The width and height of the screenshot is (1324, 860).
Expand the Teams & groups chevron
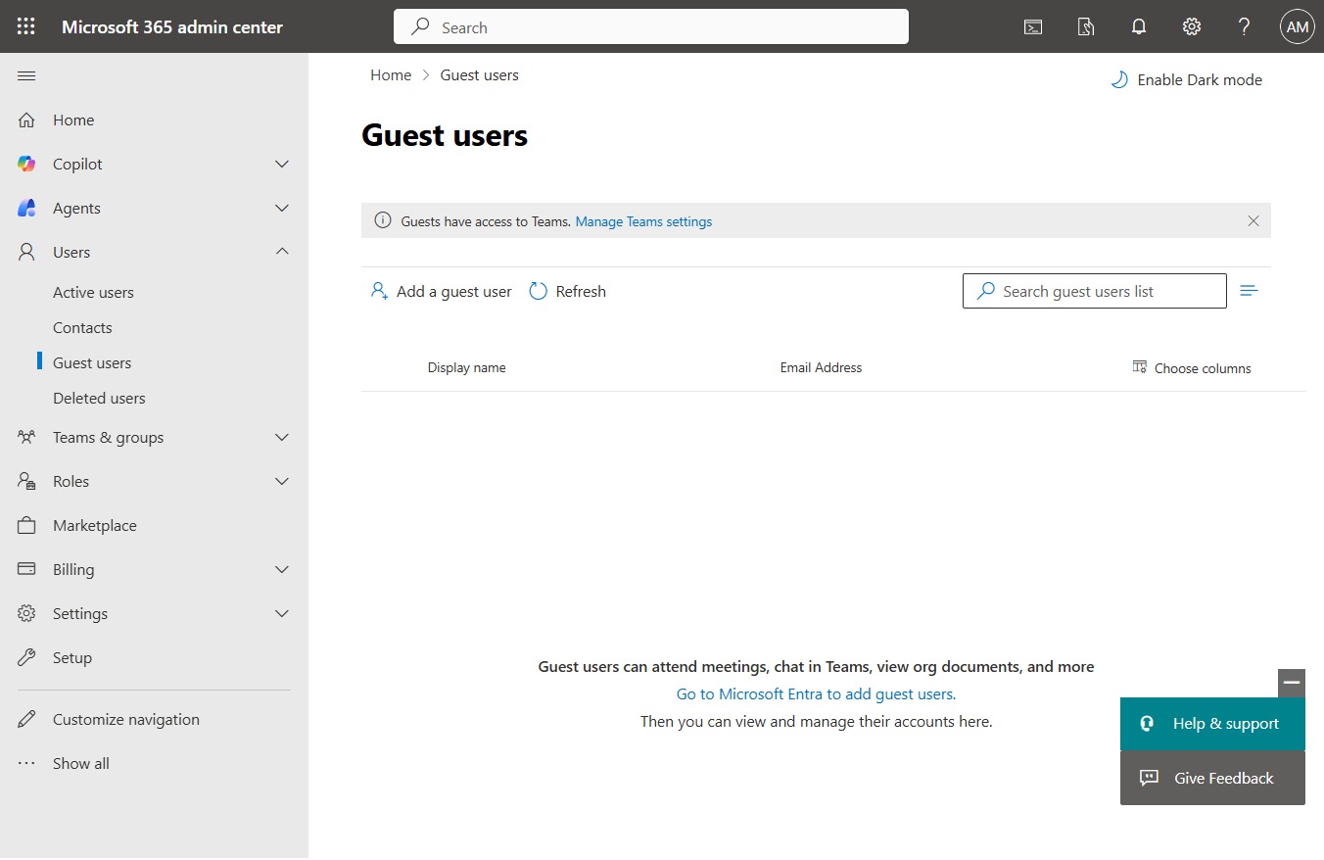282,438
